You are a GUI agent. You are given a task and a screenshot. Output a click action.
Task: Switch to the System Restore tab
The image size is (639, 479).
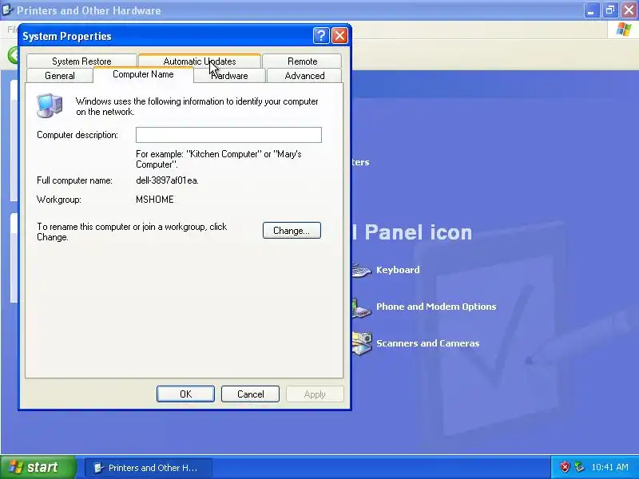(81, 61)
